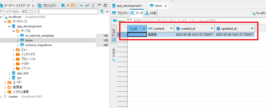Close the データベースナビゲータ tab
This screenshot has width=266, height=108.
click(x=33, y=6)
